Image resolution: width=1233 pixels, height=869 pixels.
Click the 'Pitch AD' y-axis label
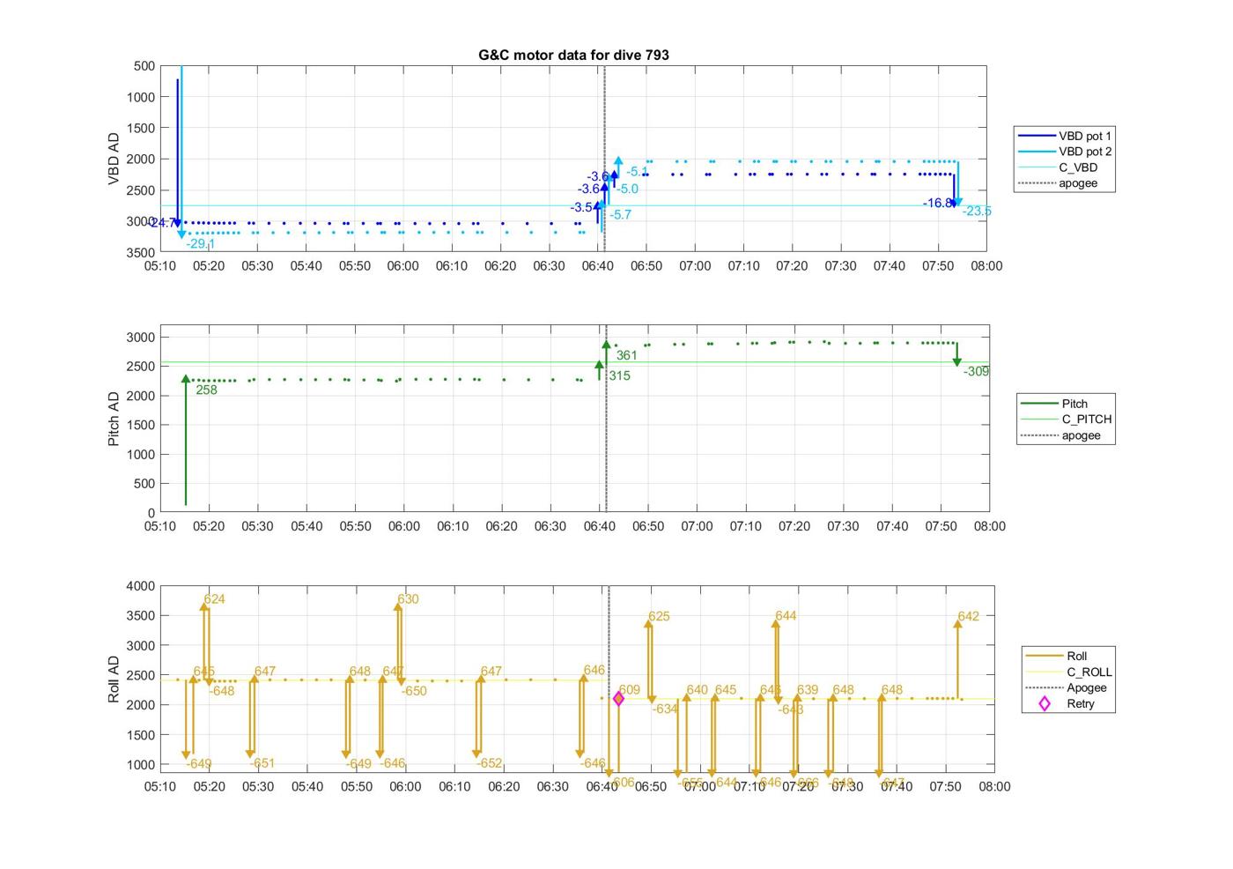pos(114,419)
